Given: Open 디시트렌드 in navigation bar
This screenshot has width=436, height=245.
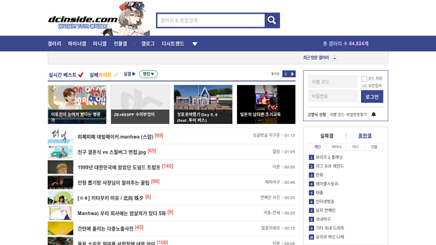Looking at the screenshot, I should tap(172, 44).
